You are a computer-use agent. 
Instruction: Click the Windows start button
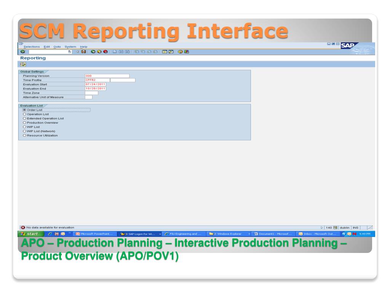[x=31, y=234]
